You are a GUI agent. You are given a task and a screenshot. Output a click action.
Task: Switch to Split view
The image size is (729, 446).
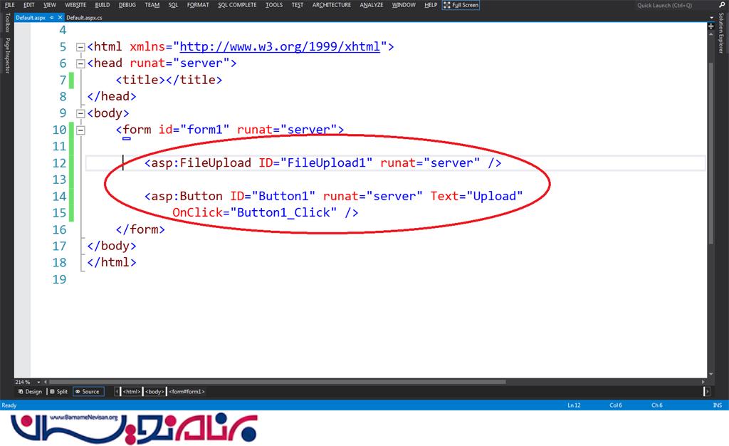point(59,392)
